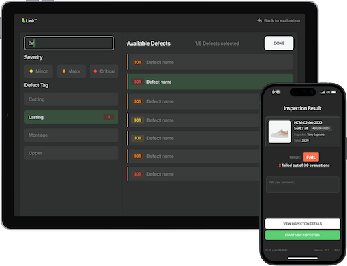The image size is (347, 266).
Task: Focus the Add your comment field
Action: pos(303,184)
